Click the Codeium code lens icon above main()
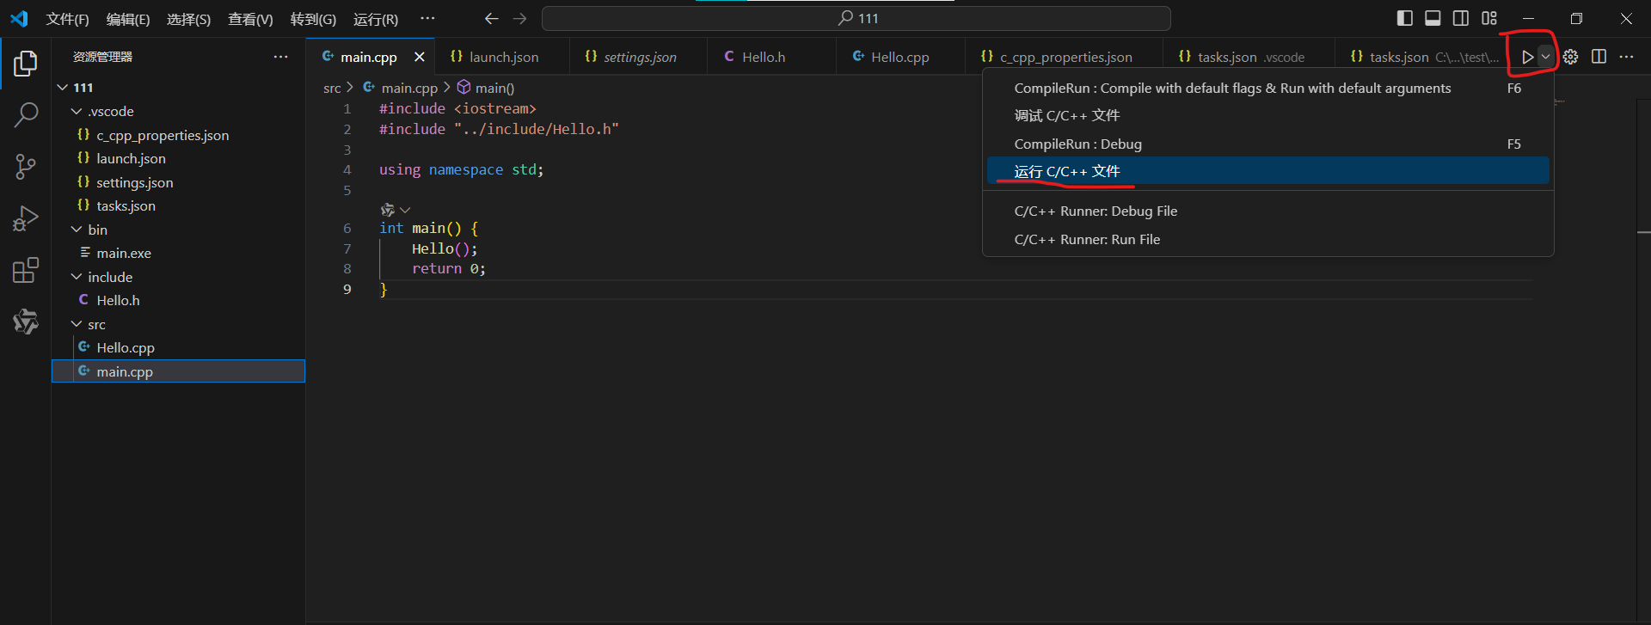Image resolution: width=1651 pixels, height=625 pixels. [x=388, y=210]
